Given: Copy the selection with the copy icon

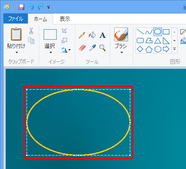Looking at the screenshot, I should pos(31,41).
